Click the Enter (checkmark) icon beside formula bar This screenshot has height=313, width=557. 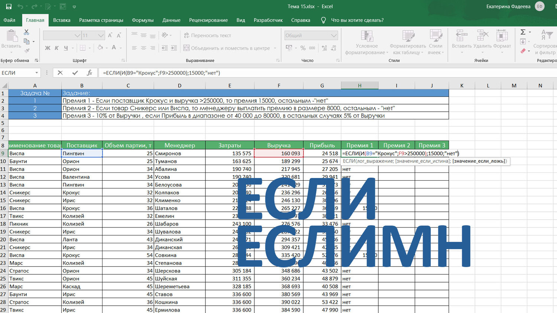[74, 73]
